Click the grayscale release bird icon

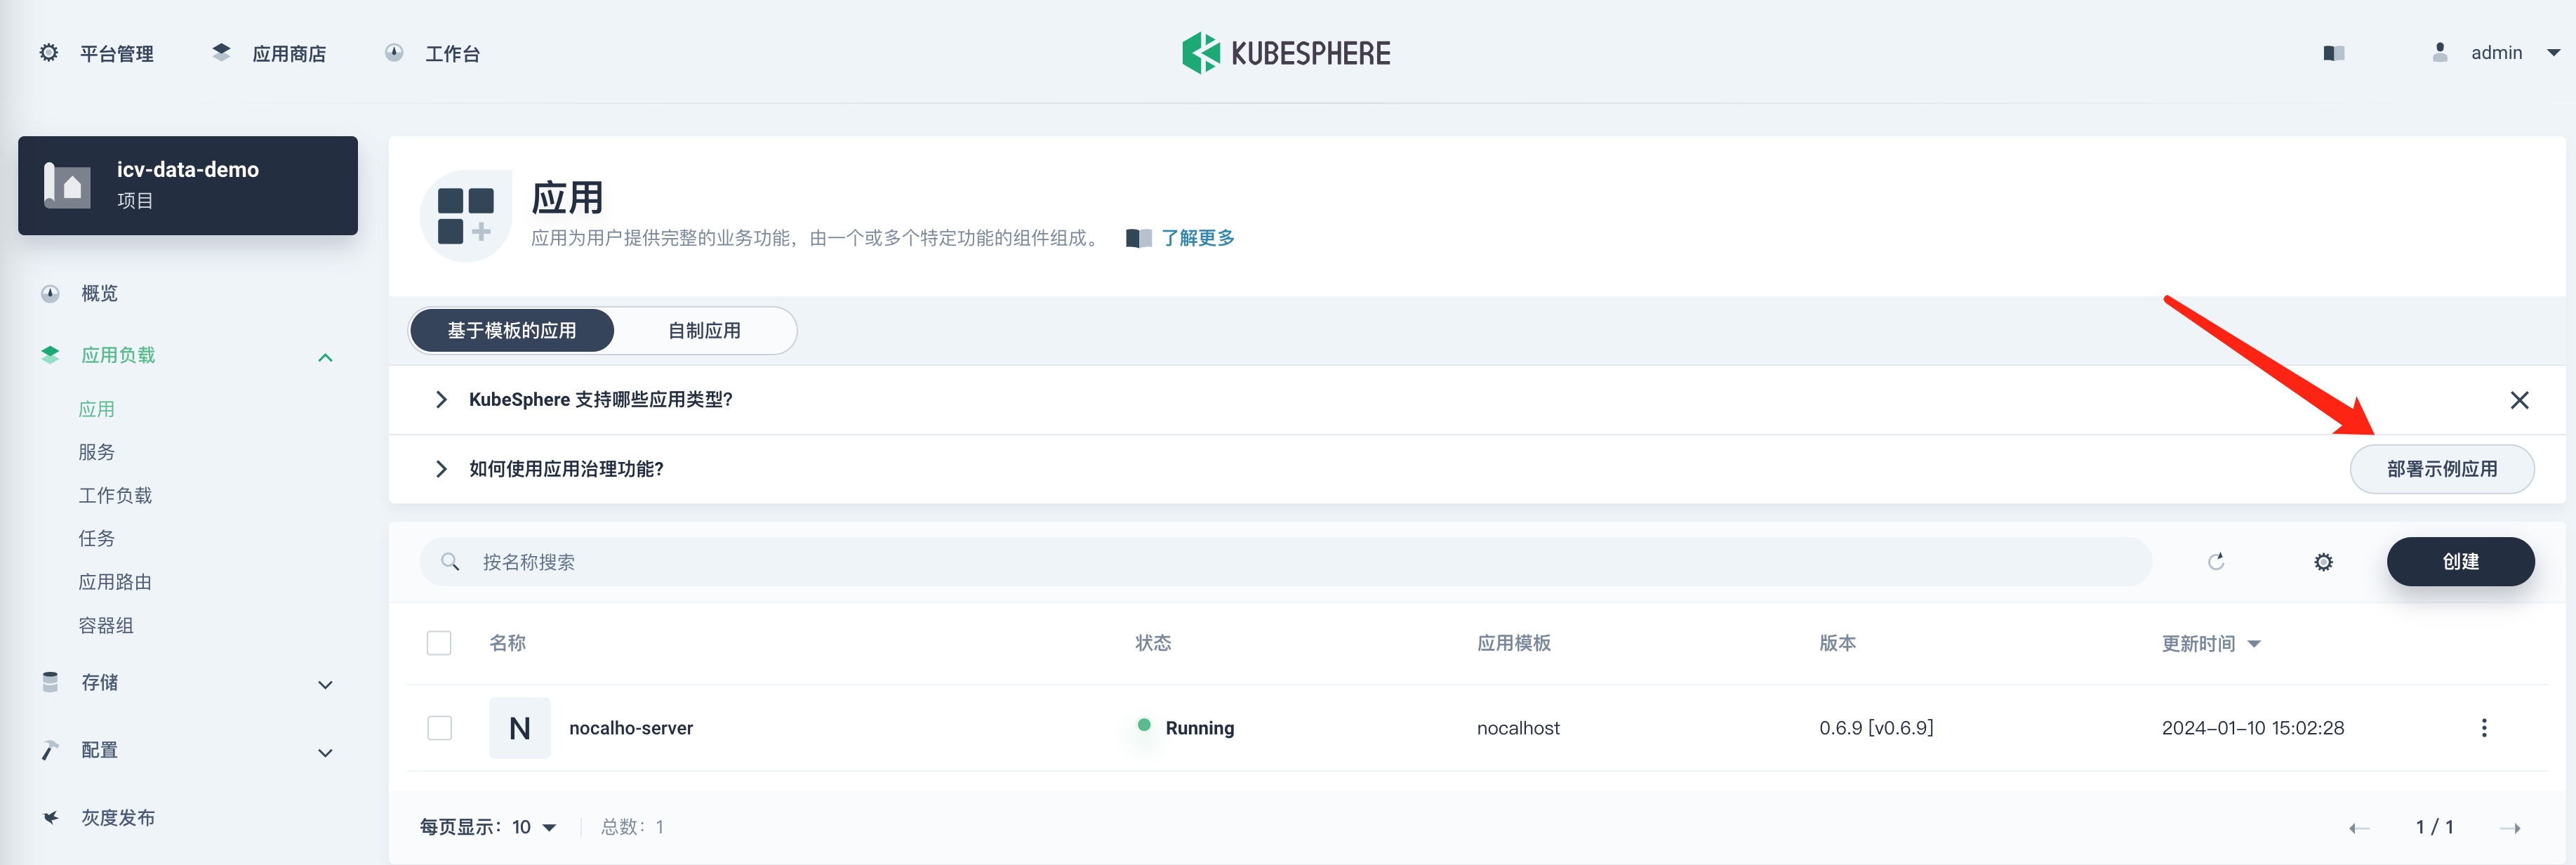(50, 817)
